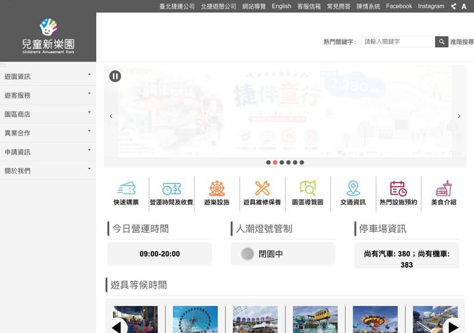Pause the banner carousel
The height and width of the screenshot is (333, 474).
pos(115,76)
